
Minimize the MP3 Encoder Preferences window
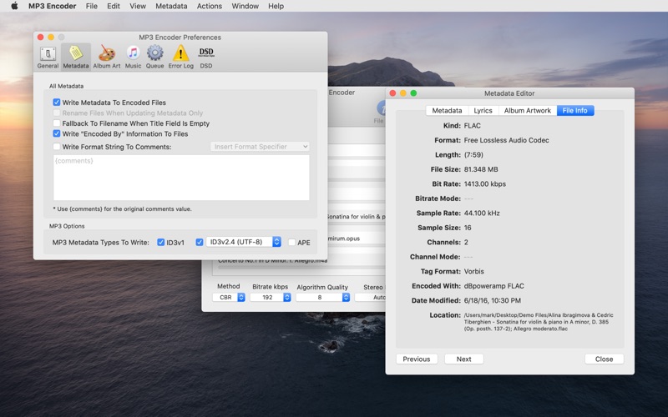point(51,37)
